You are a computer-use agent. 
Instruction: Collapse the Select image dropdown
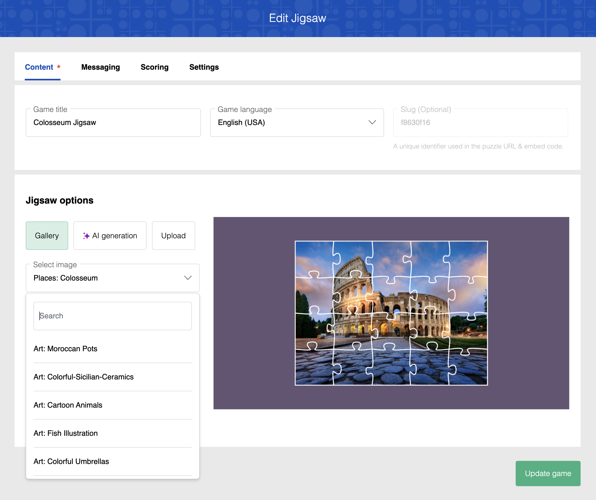point(113,278)
